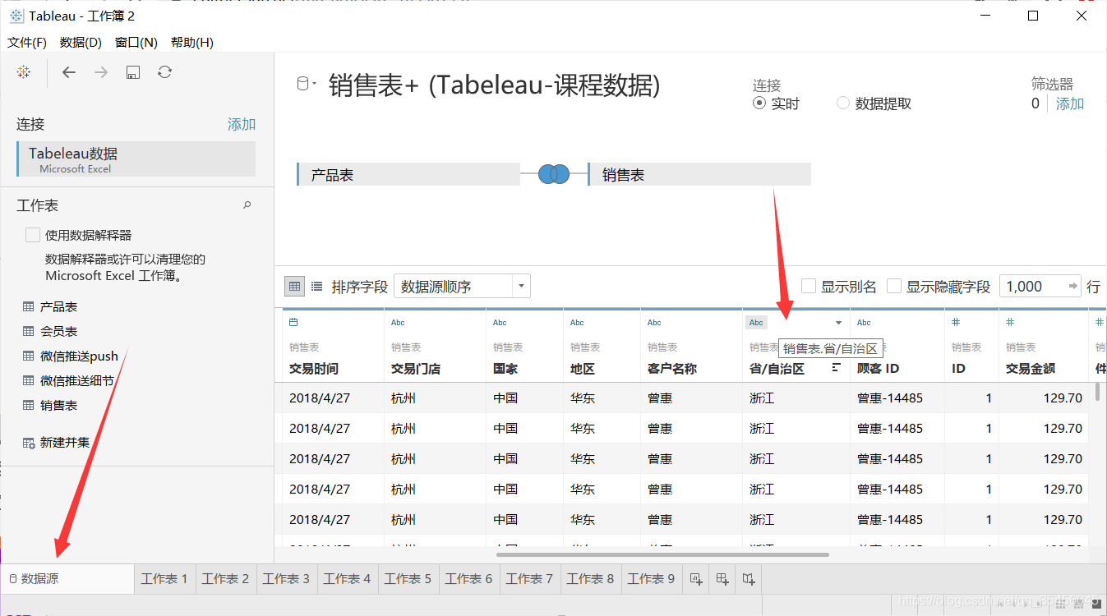The height and width of the screenshot is (616, 1107).
Task: Click the 顾客 ID column header
Action: pyautogui.click(x=878, y=369)
